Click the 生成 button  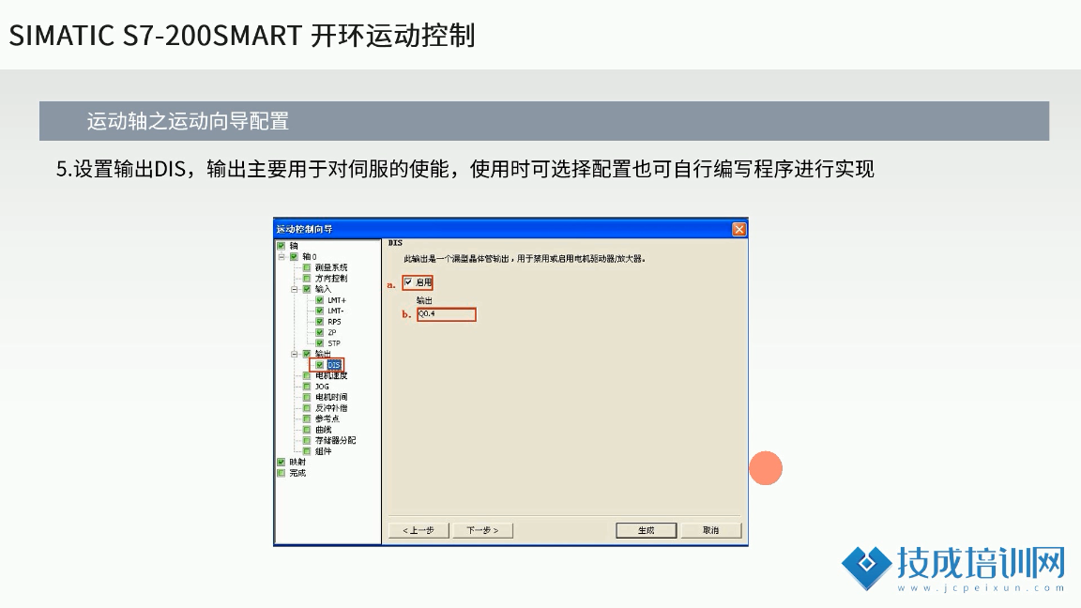click(646, 530)
